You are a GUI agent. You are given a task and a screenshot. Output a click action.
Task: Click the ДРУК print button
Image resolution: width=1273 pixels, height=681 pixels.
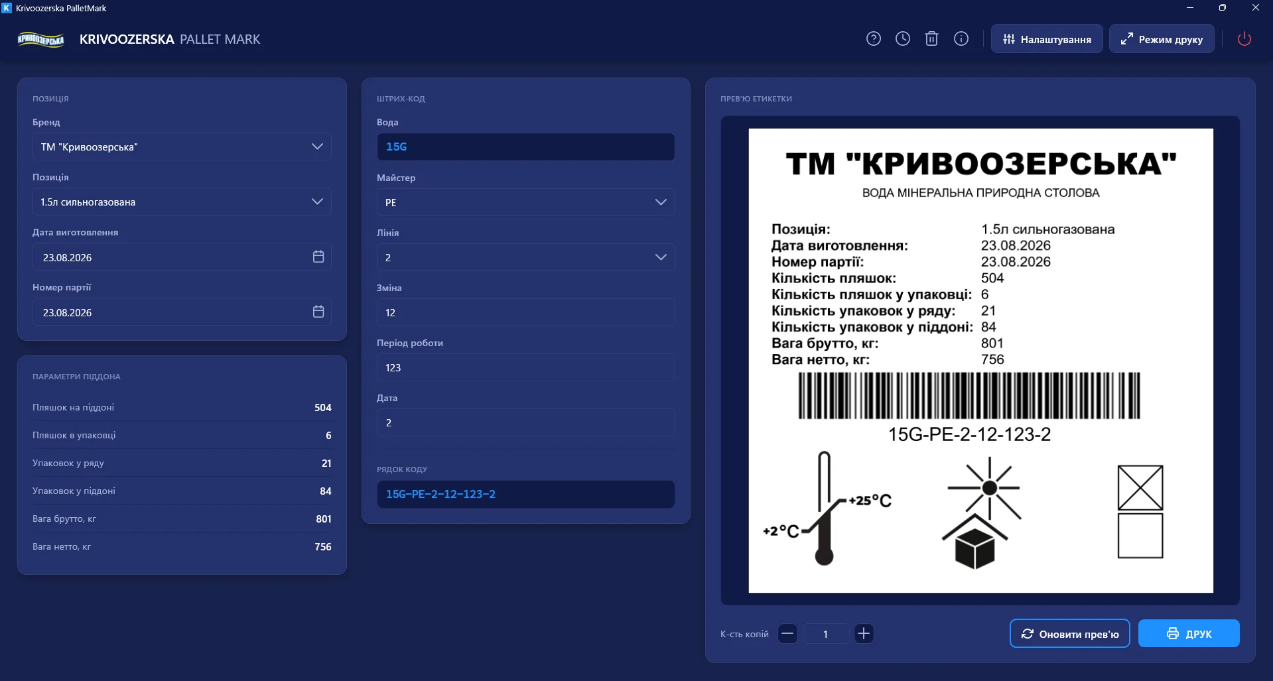coord(1189,634)
